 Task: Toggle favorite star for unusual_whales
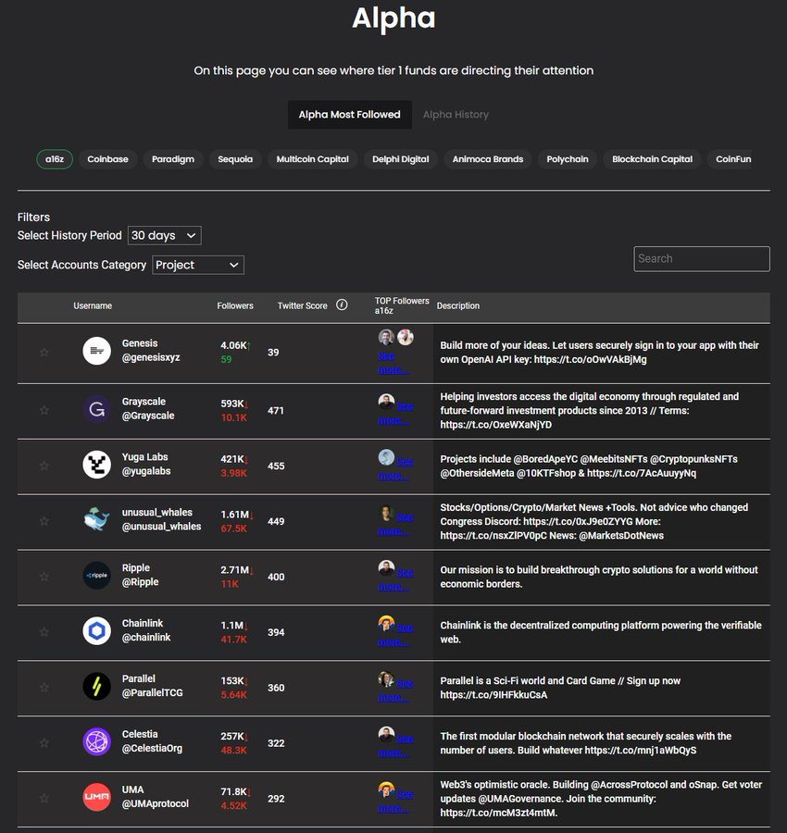click(x=44, y=521)
